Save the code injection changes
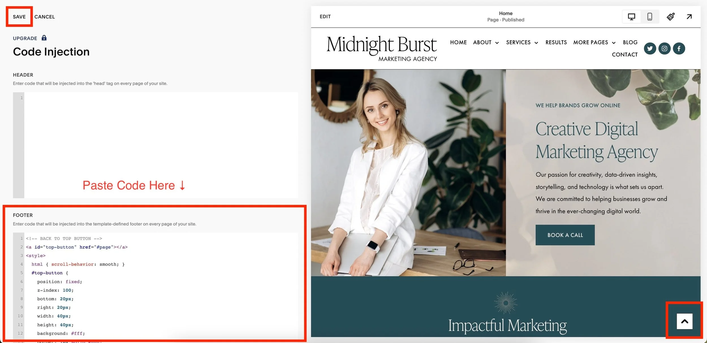 pyautogui.click(x=19, y=17)
